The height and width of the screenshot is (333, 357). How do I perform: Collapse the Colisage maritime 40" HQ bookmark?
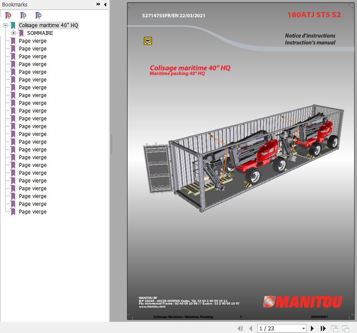(6, 25)
